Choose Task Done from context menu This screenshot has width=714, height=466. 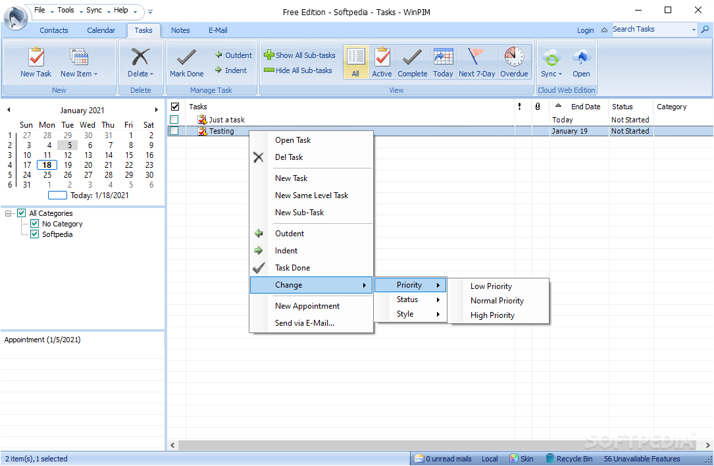(x=311, y=268)
